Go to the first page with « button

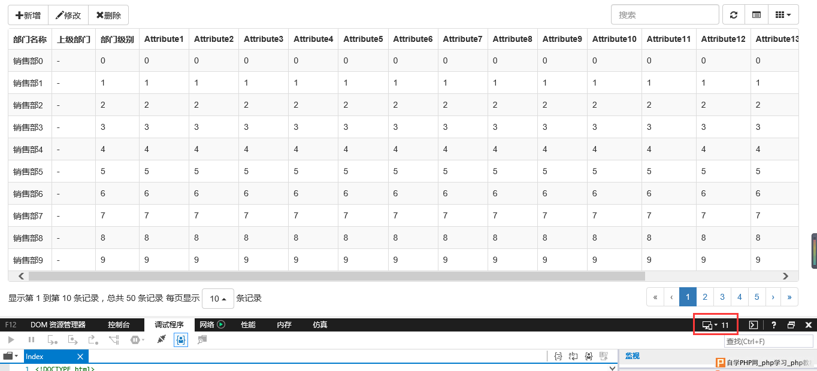[655, 297]
